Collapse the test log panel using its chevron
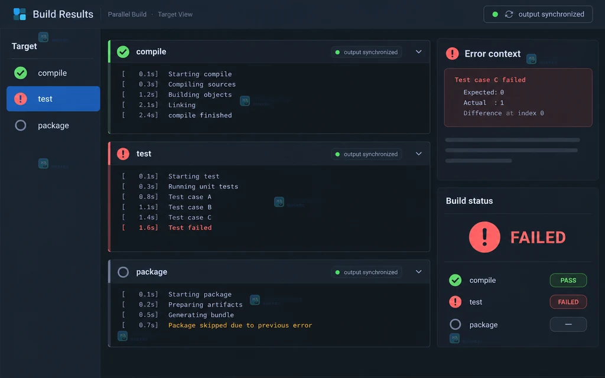Screen dimensions: 605x378 [419, 154]
